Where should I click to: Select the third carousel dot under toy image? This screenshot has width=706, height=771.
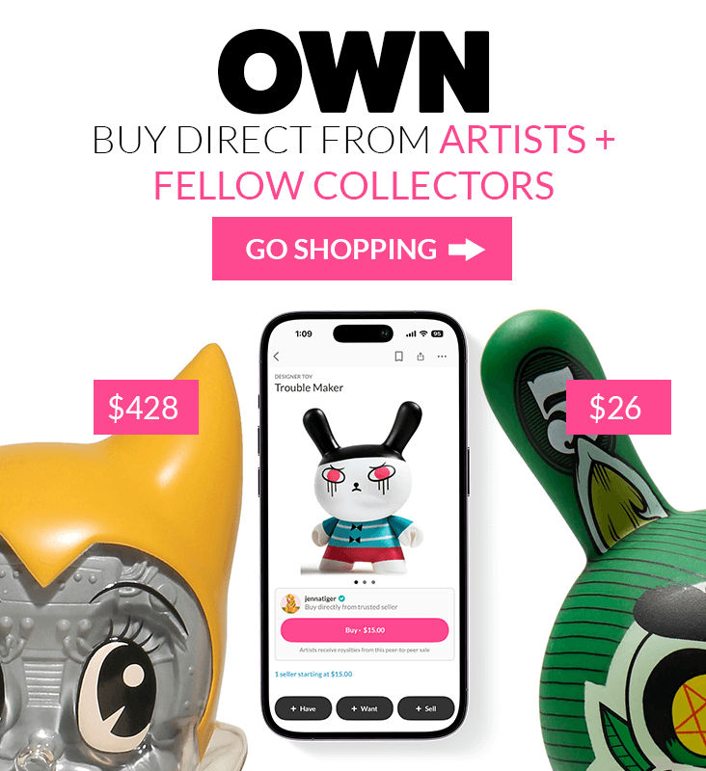(x=373, y=582)
